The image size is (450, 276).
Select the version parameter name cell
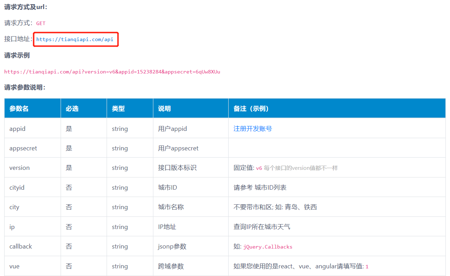[32, 167]
